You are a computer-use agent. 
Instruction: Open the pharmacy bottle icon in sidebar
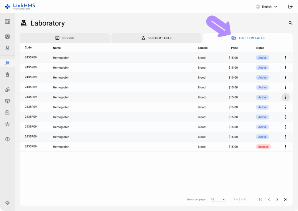click(x=7, y=74)
